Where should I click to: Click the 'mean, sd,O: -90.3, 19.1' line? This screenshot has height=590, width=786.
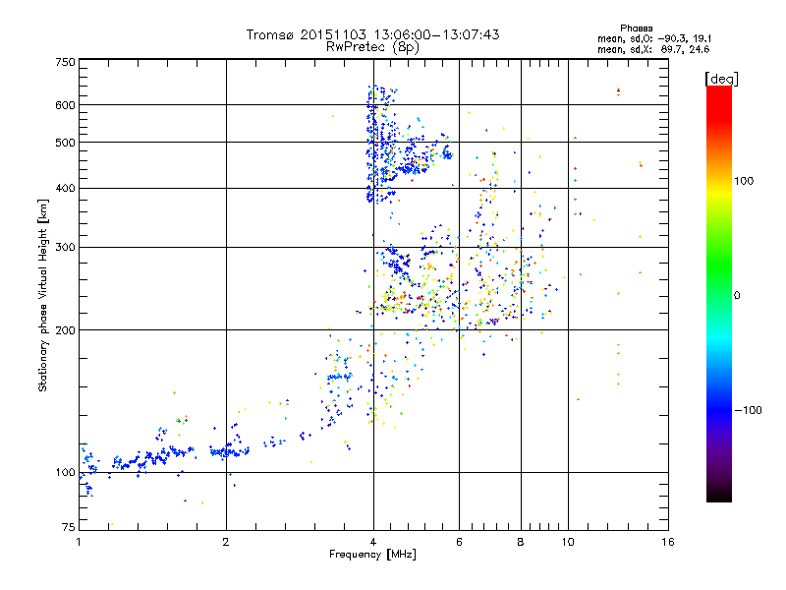coord(654,38)
